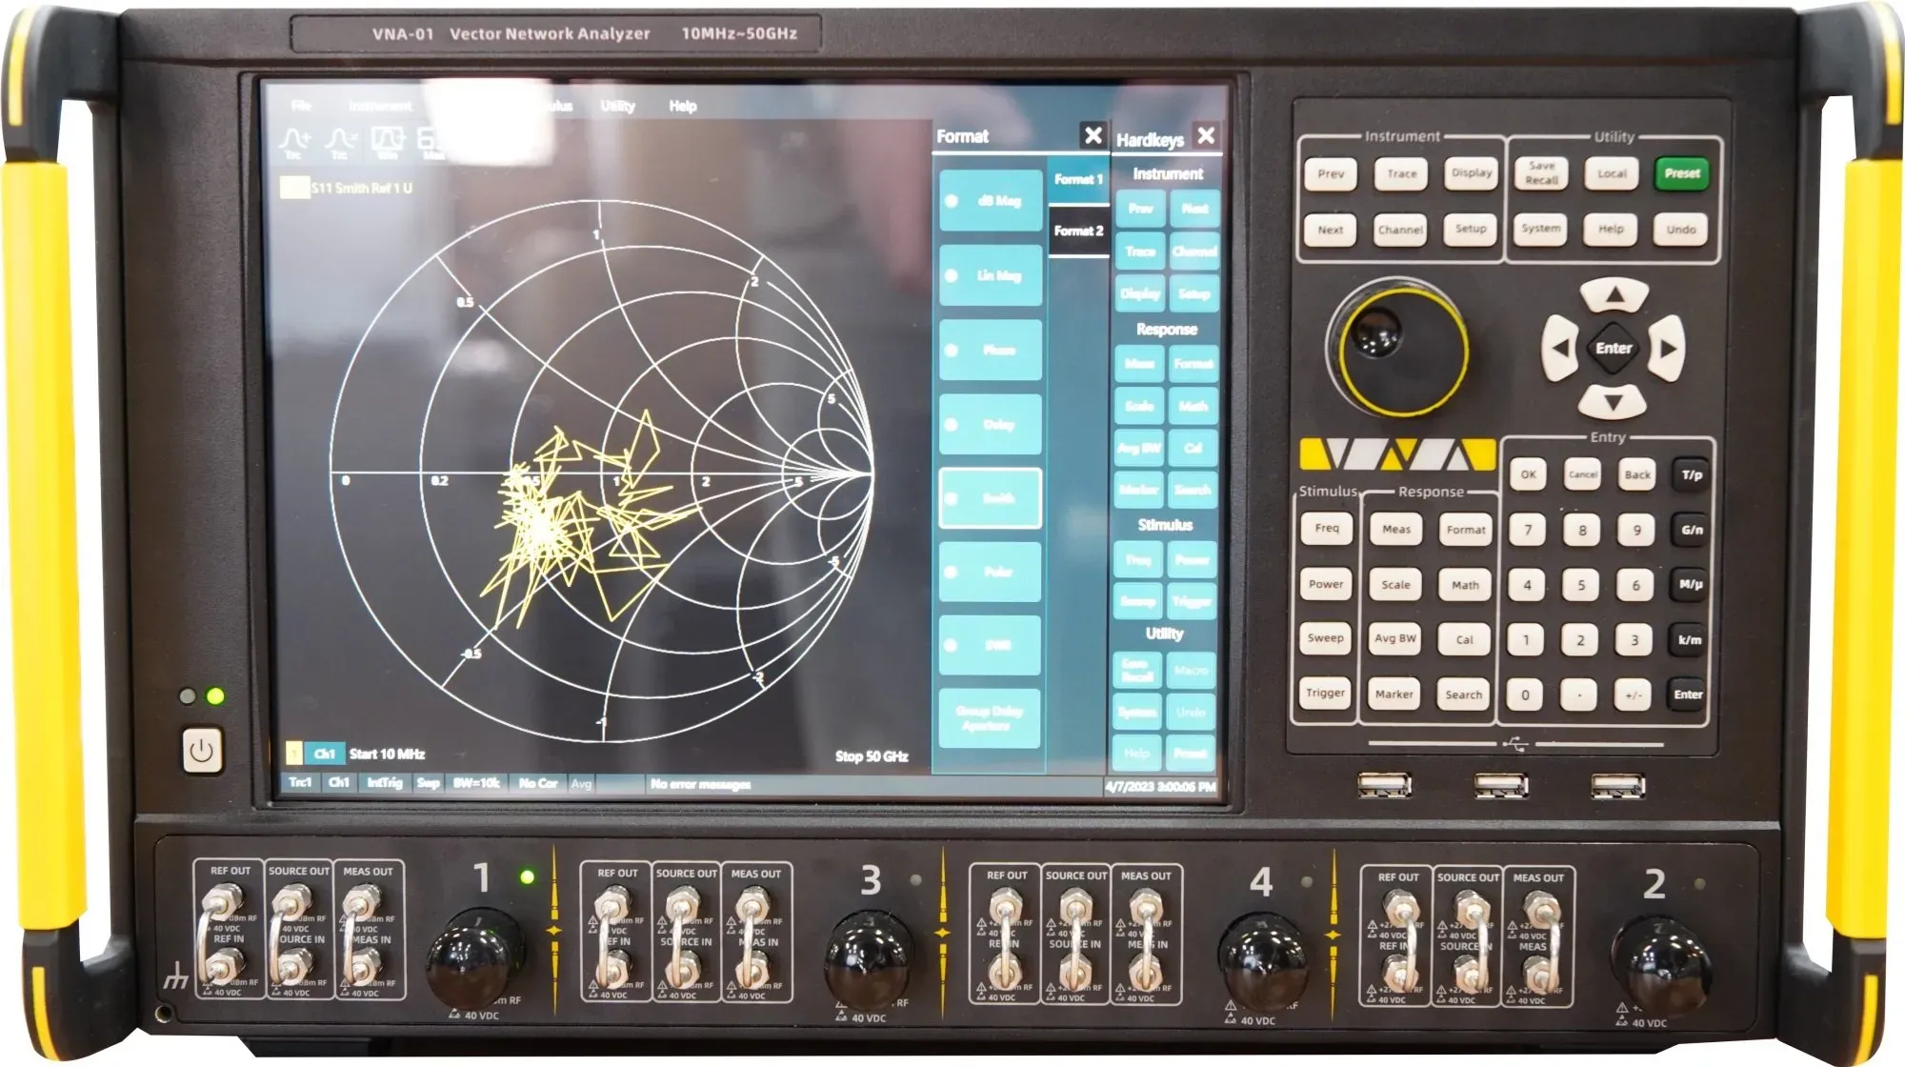The image size is (1905, 1067).
Task: Click the delete trace (Trc x) toolbar icon
Action: point(340,142)
